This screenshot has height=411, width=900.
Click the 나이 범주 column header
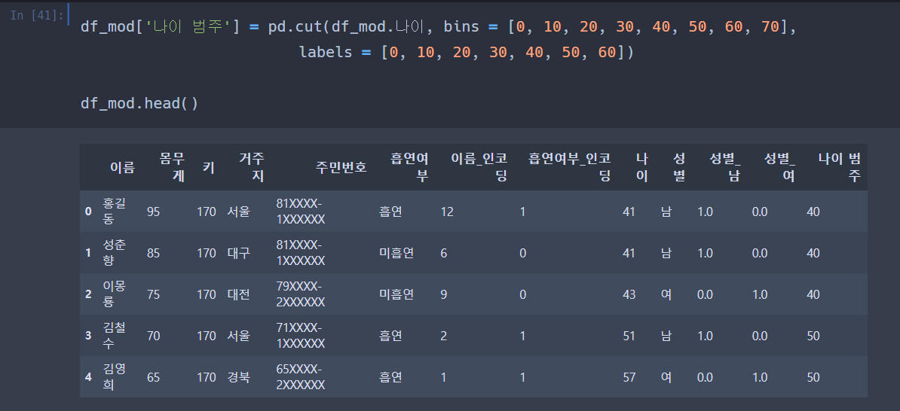(x=839, y=167)
